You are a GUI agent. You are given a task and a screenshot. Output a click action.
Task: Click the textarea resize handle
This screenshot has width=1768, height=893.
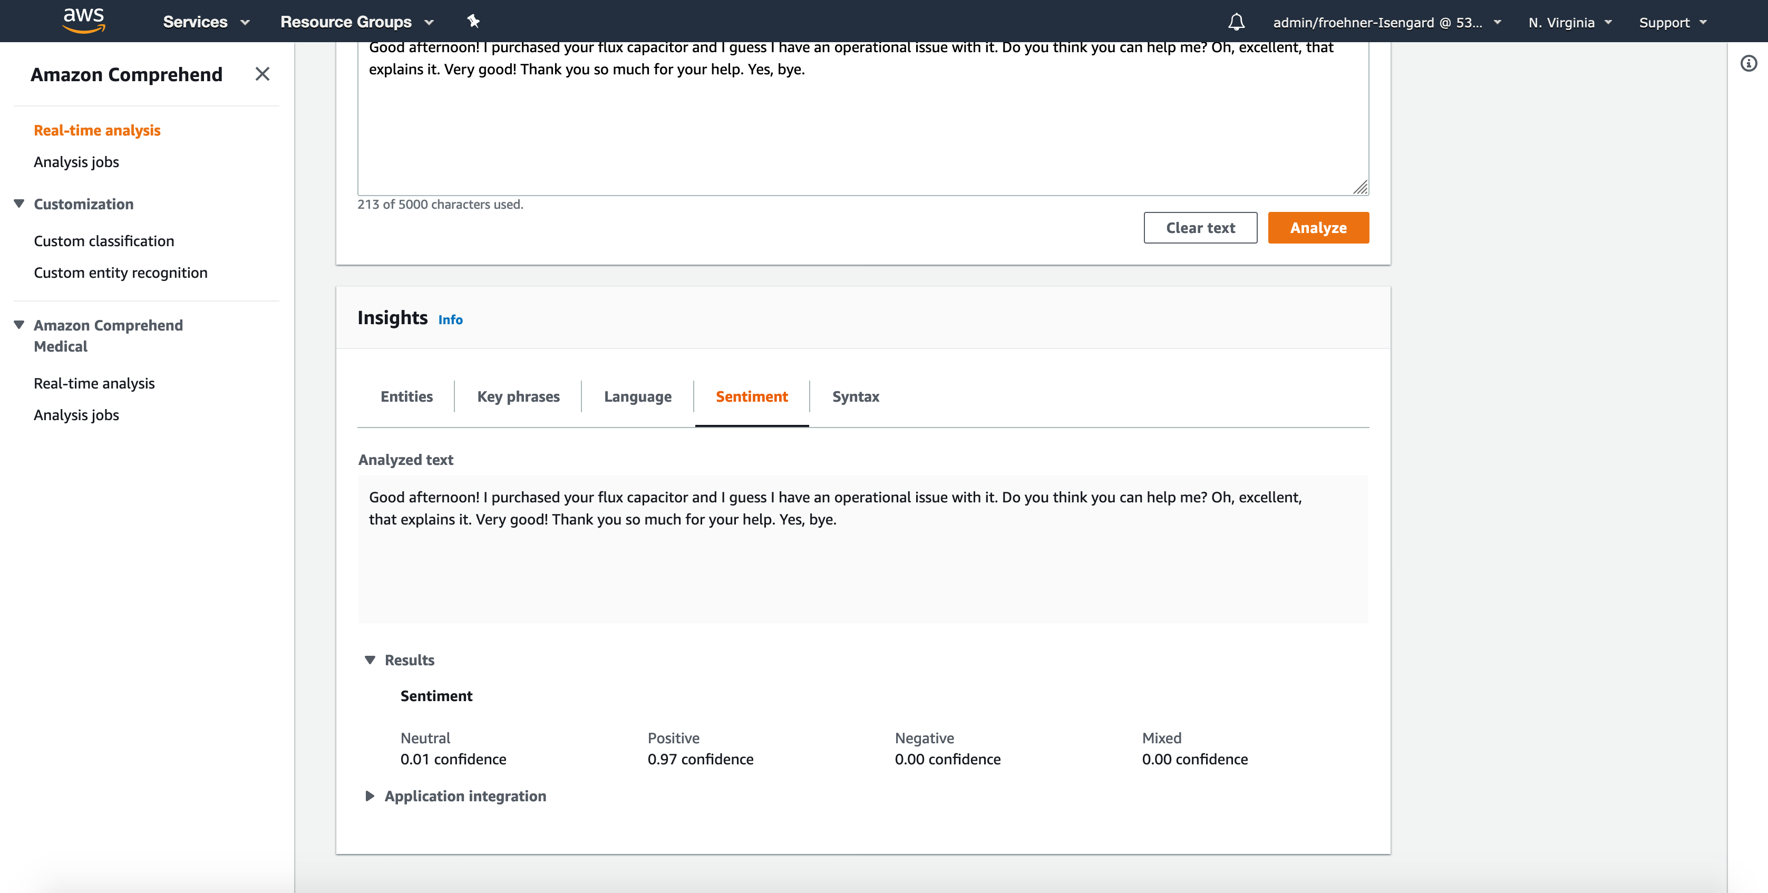pyautogui.click(x=1361, y=187)
